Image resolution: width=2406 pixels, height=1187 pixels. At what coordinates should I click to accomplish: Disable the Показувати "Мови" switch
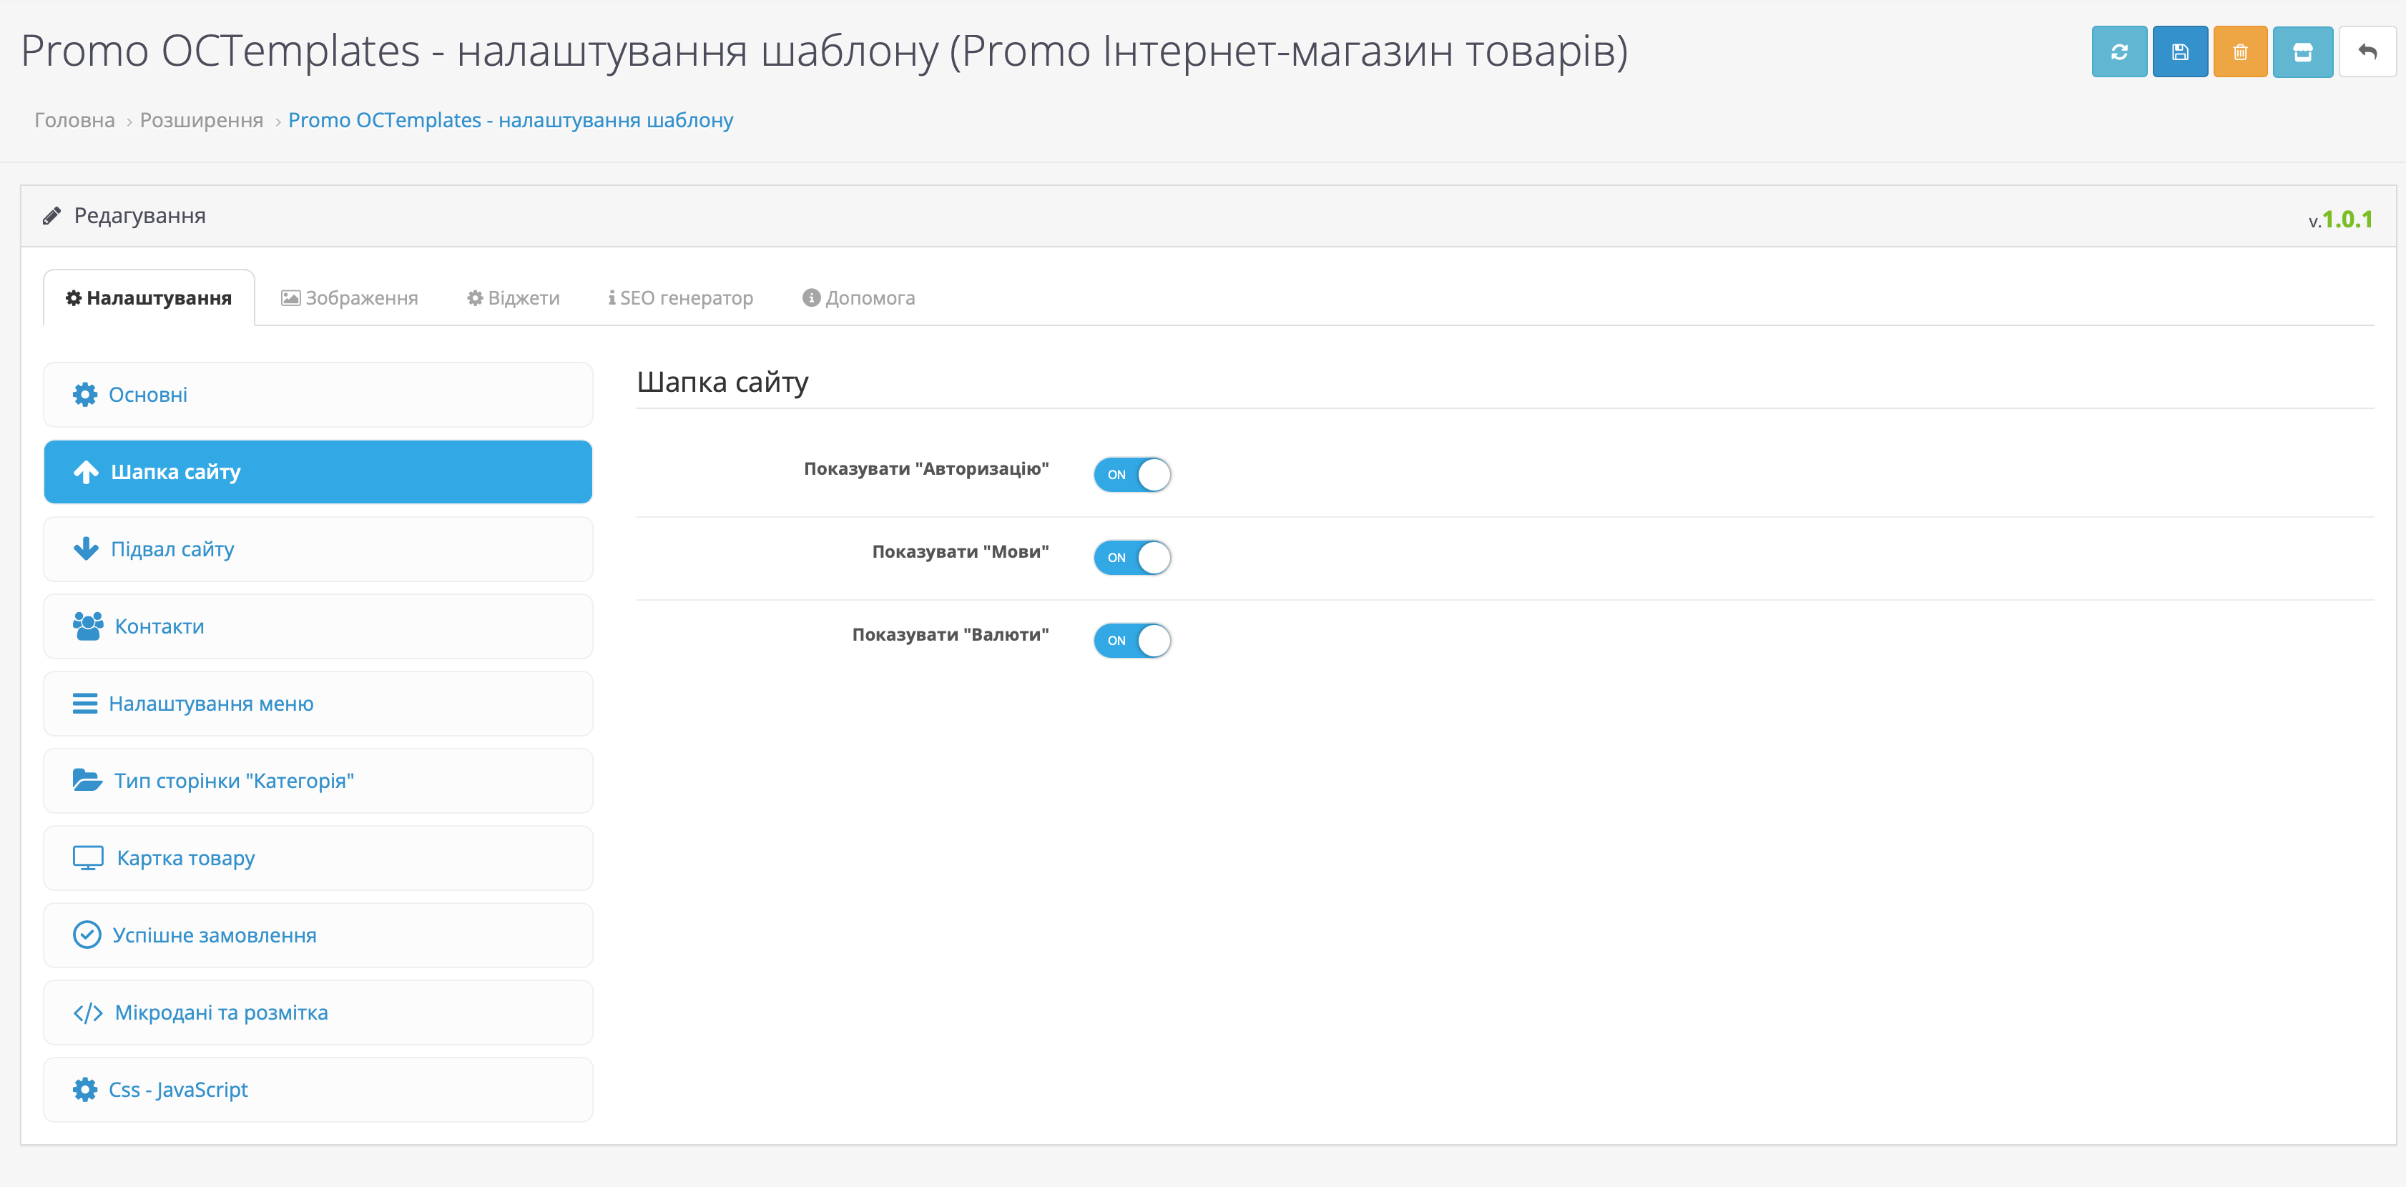click(1132, 558)
